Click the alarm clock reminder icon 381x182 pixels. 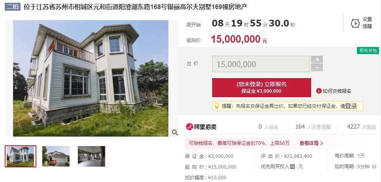point(355,23)
